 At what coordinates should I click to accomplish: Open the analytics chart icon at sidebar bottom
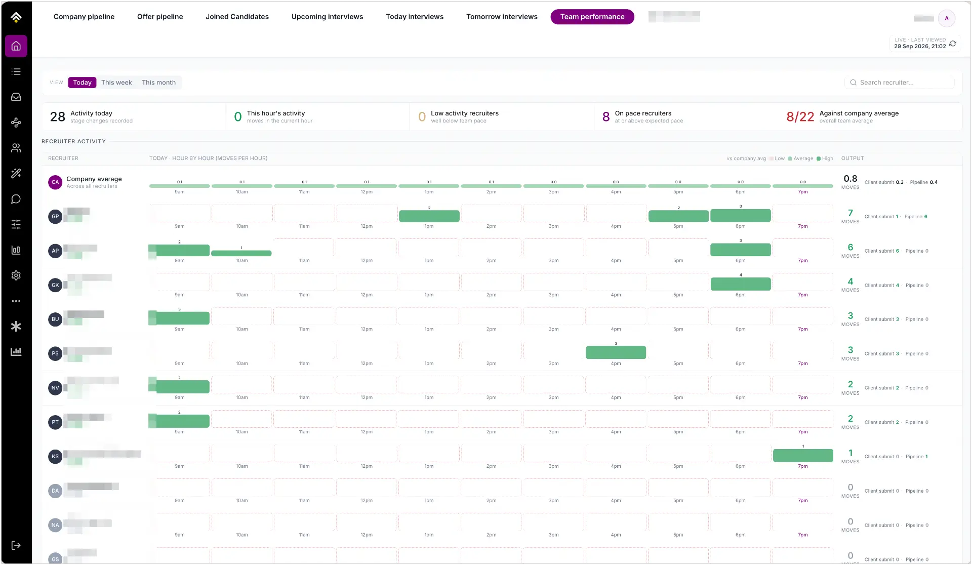tap(16, 351)
